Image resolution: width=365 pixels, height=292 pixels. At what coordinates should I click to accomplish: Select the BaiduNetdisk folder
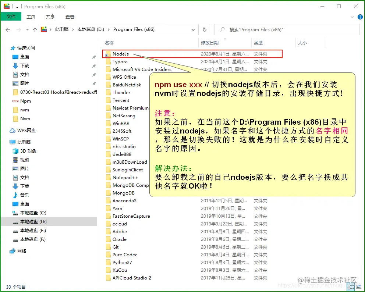tap(124, 85)
